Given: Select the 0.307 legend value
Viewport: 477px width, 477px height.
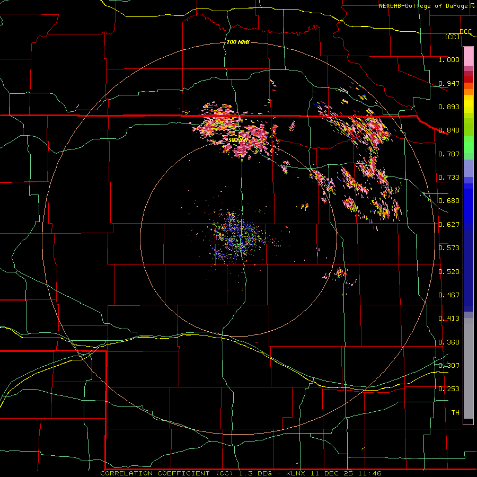Looking at the screenshot, I should [449, 365].
